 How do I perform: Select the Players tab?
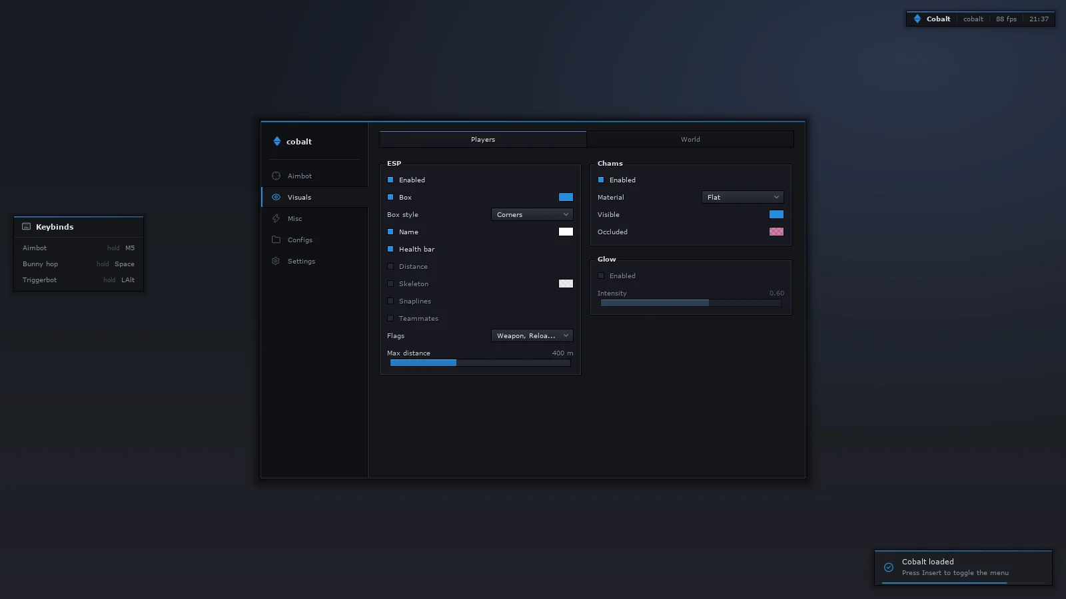[x=483, y=139]
